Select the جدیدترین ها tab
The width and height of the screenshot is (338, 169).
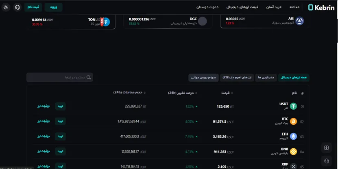(x=266, y=78)
